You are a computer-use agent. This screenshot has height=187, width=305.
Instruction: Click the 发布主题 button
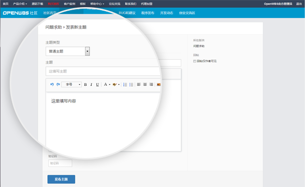[x=62, y=179]
